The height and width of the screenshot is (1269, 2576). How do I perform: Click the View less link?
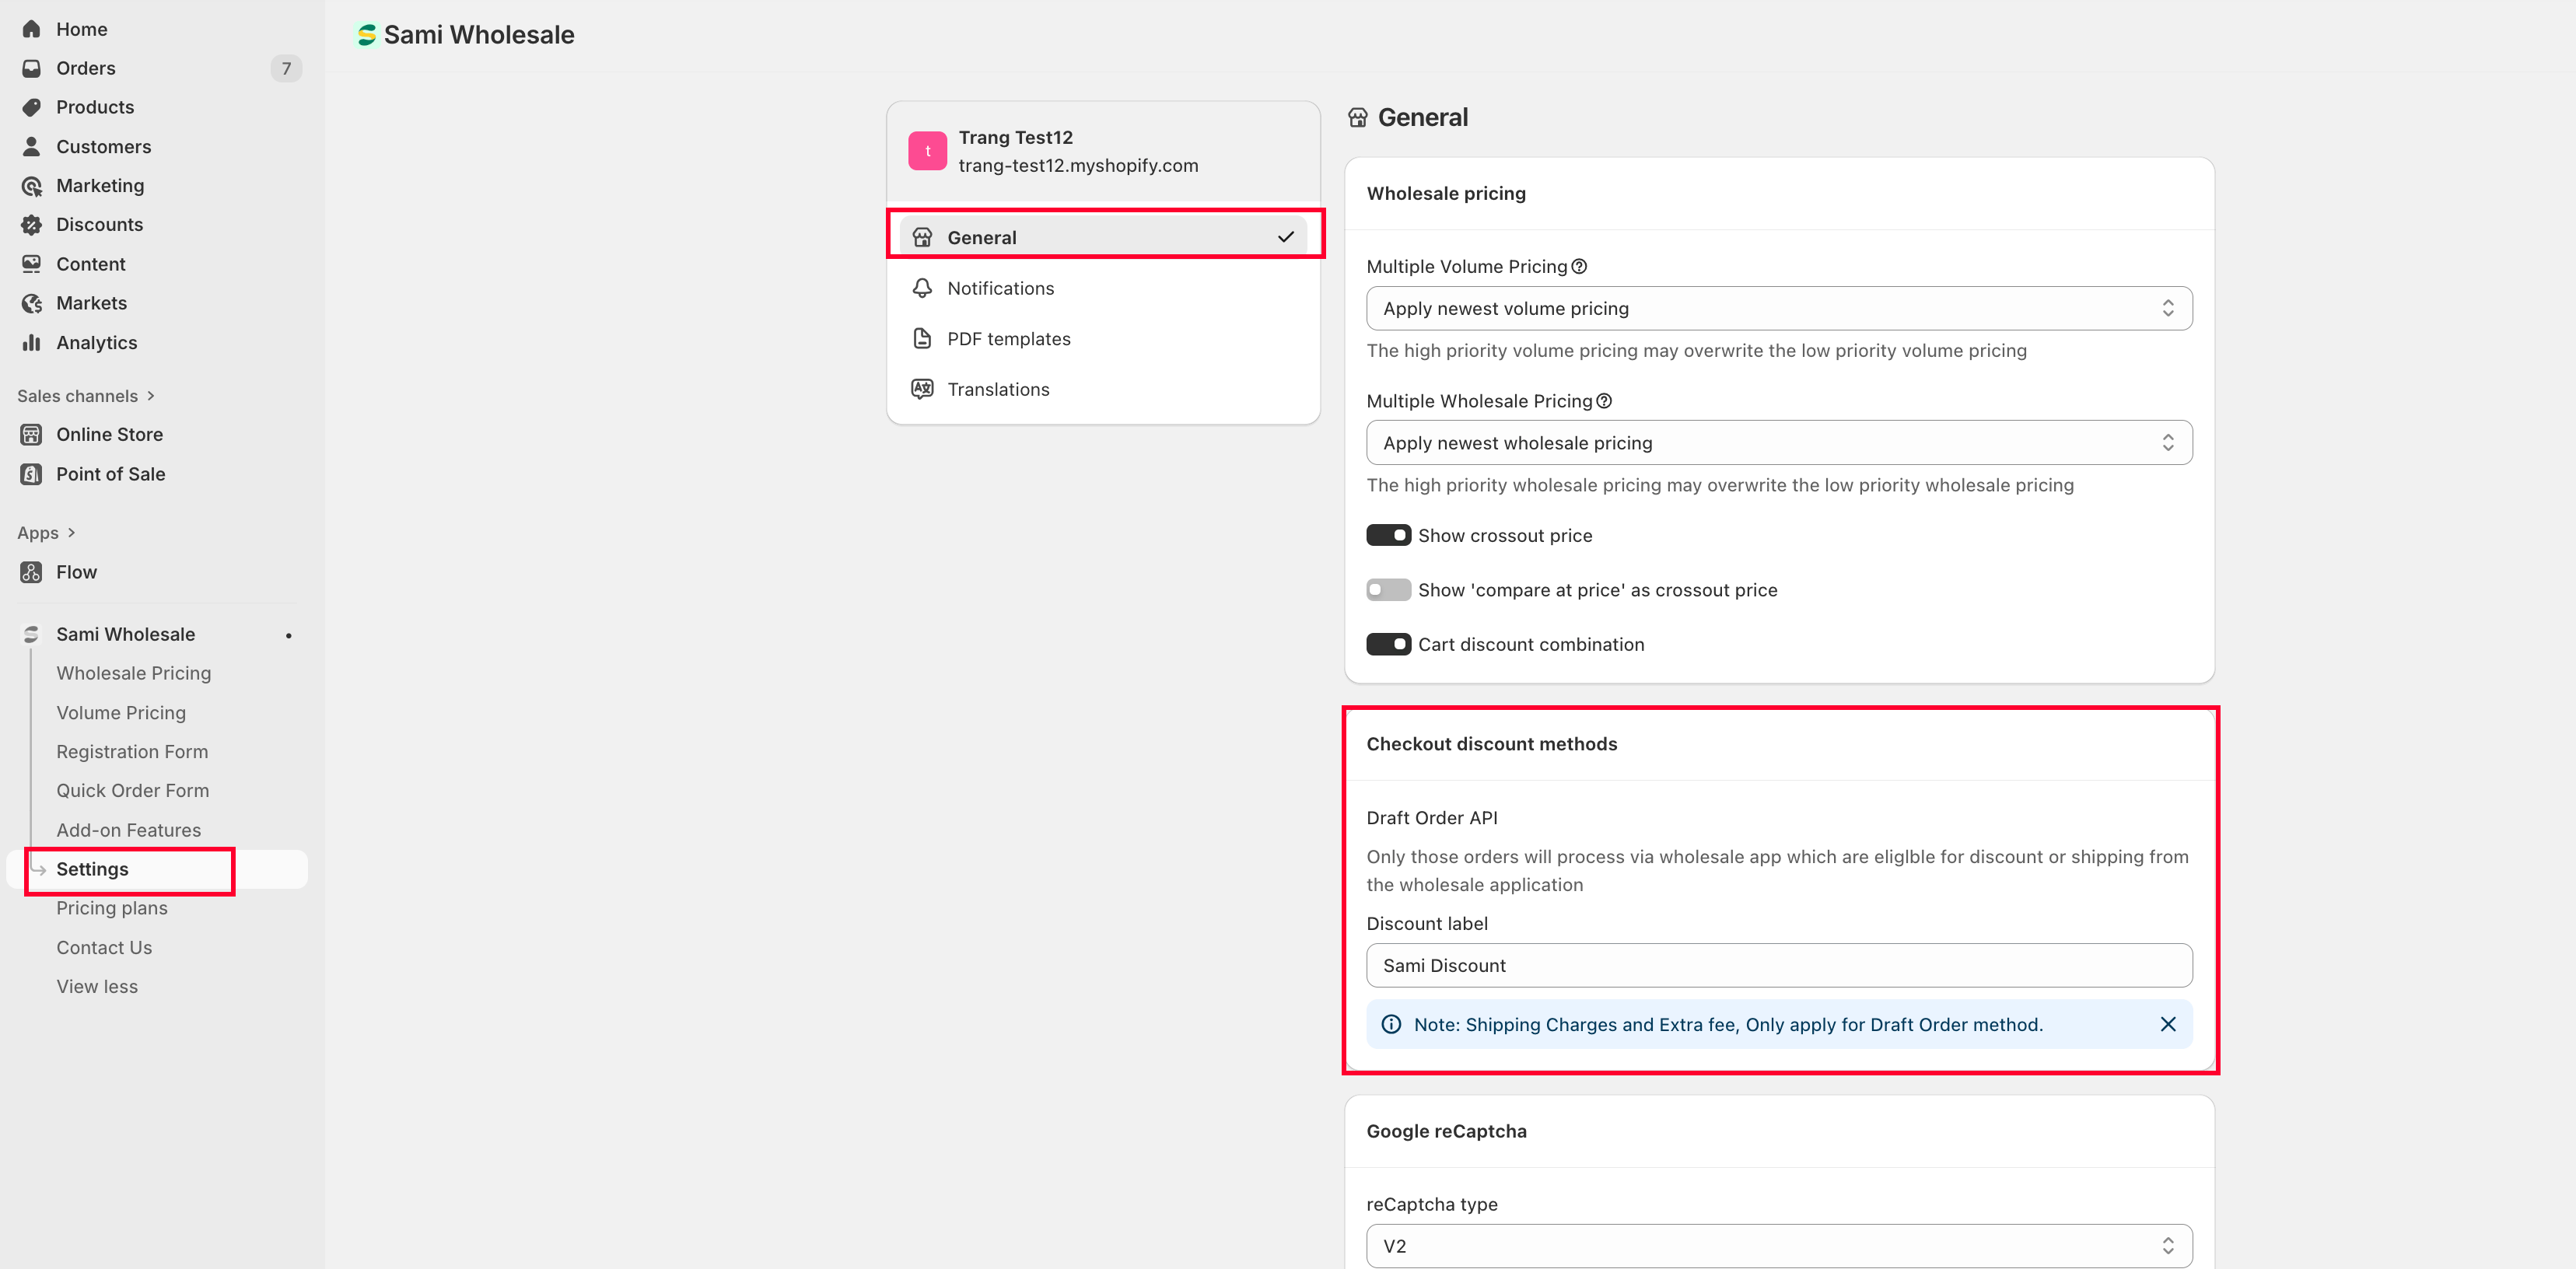point(97,986)
